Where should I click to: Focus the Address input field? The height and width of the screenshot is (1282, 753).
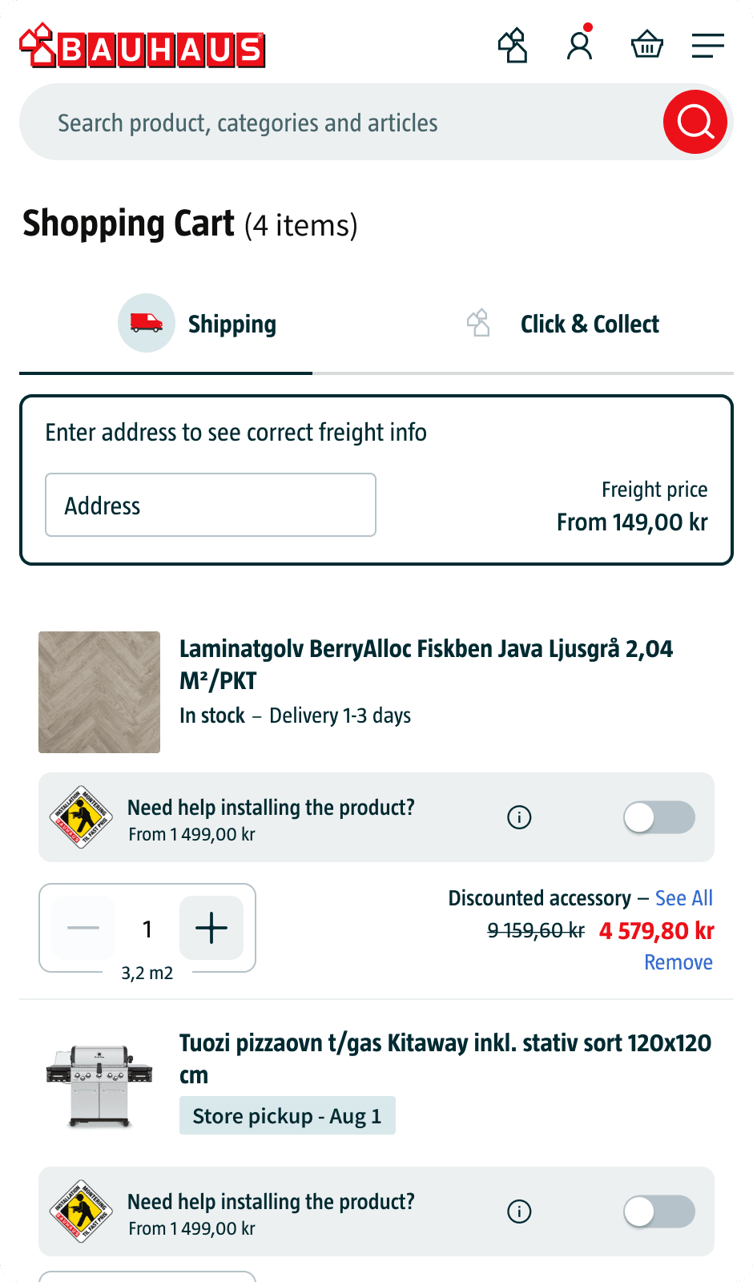[x=211, y=505]
